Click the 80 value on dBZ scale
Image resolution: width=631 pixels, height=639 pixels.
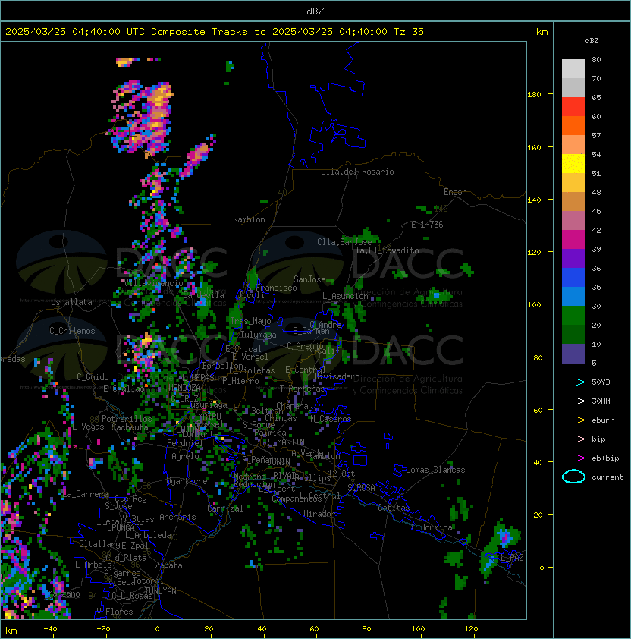coord(596,59)
